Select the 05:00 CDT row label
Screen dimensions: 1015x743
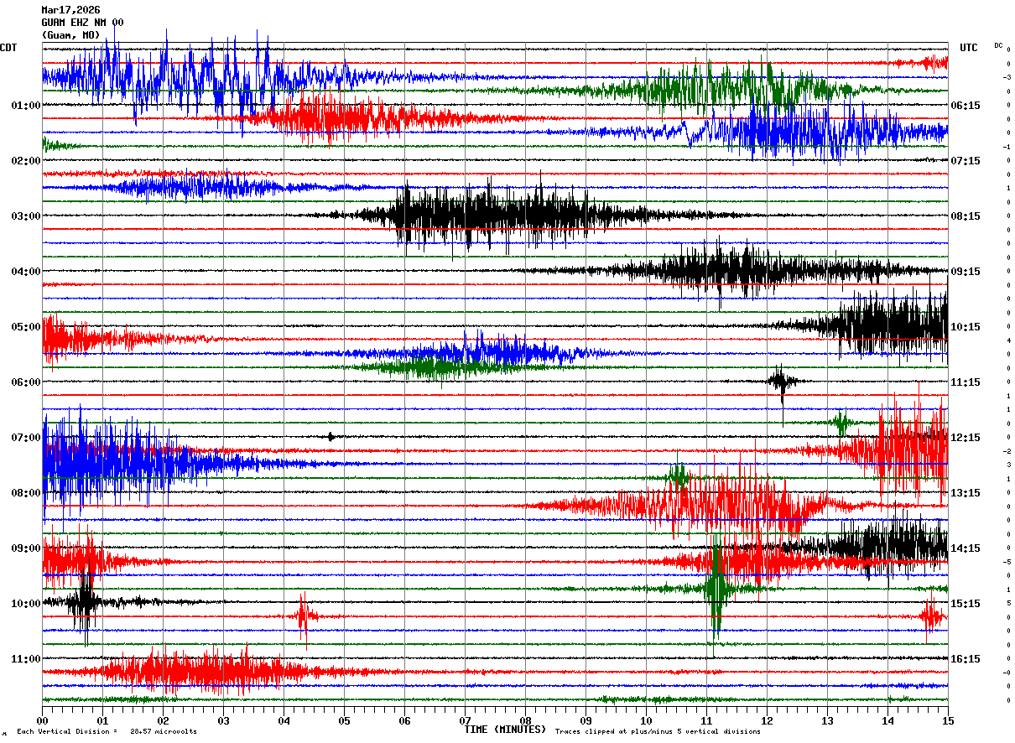point(26,327)
